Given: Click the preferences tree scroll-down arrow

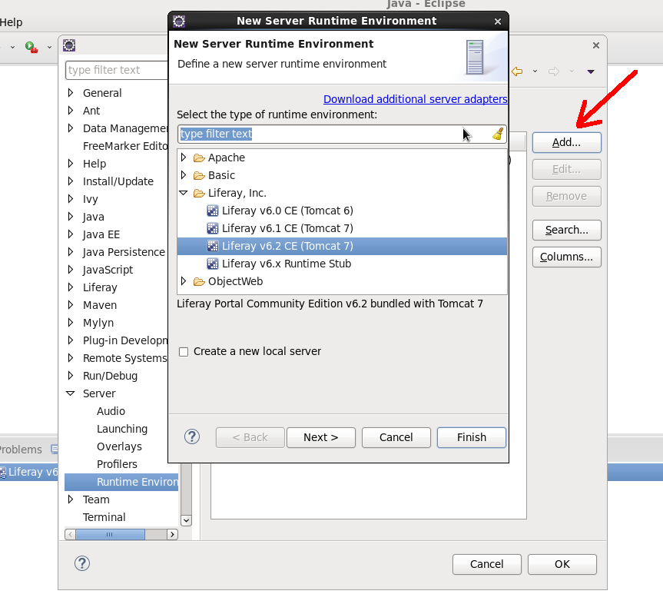Looking at the screenshot, I should [186, 520].
